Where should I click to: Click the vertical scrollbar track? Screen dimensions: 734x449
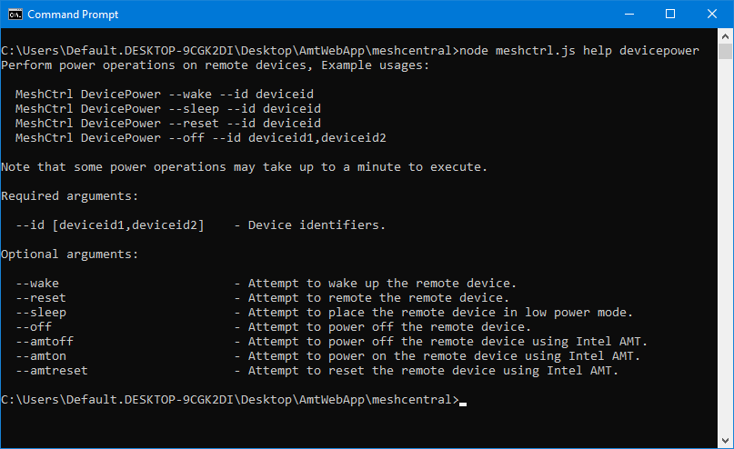click(x=726, y=273)
